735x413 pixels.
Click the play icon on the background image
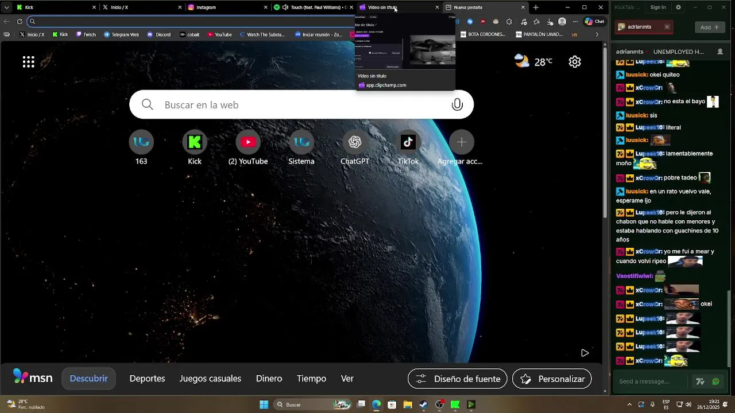tap(585, 353)
